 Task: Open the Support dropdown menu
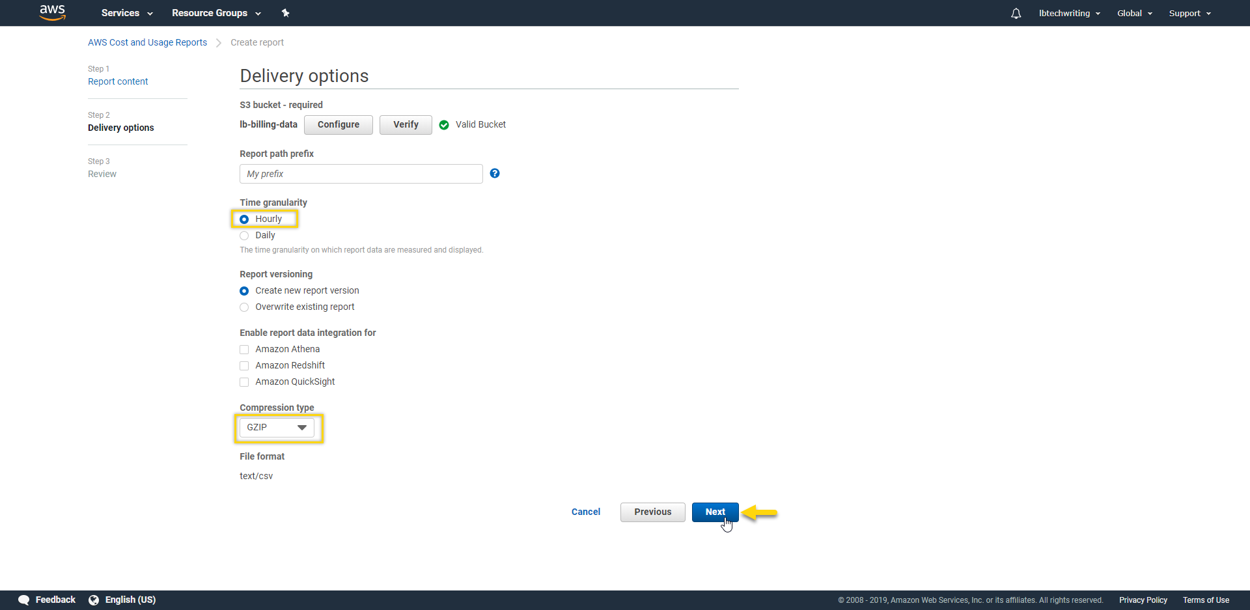click(1190, 13)
